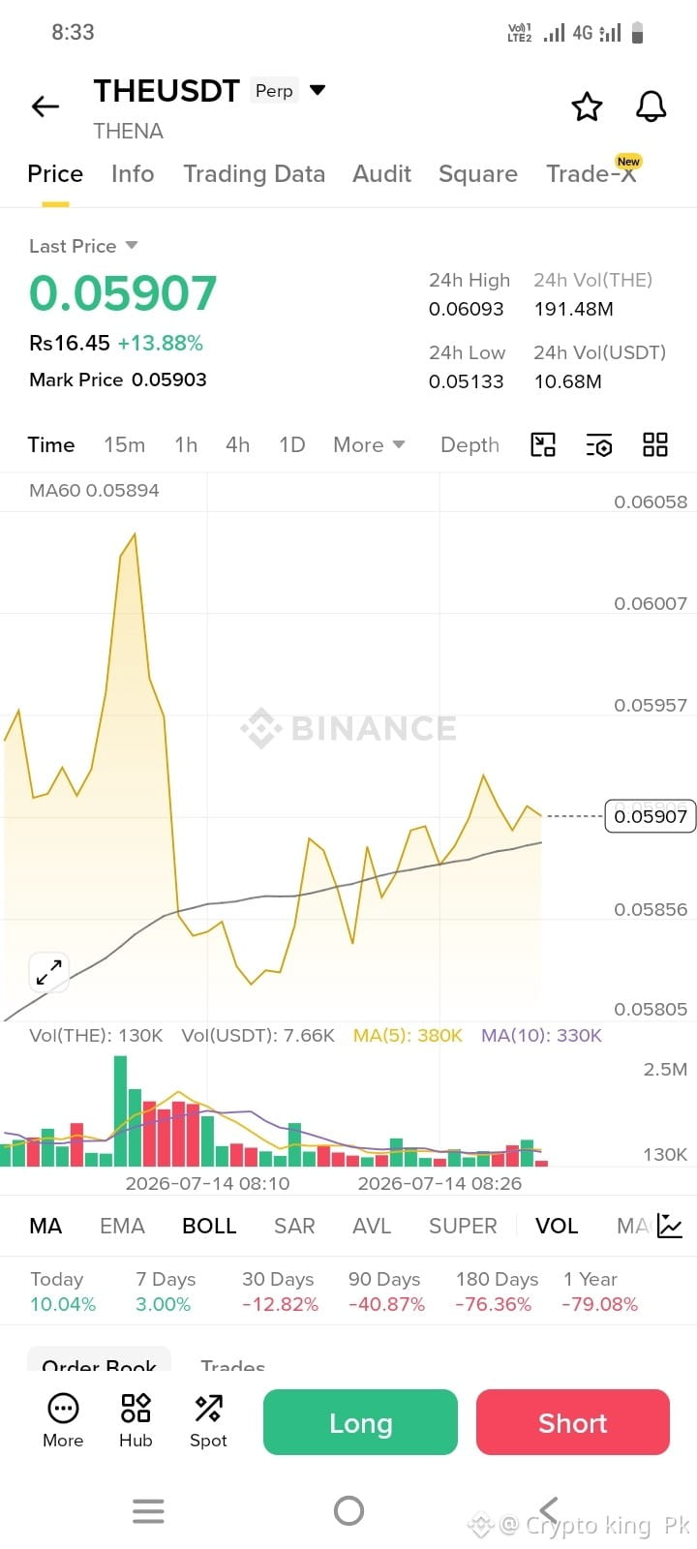Tap the tallest green volume bar

(x=121, y=1110)
